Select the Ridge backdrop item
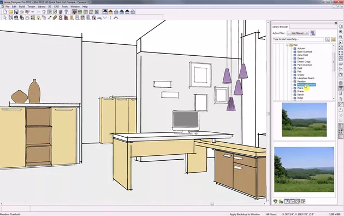Image resolution: width=344 pixels, height=216 pixels. click(x=300, y=98)
